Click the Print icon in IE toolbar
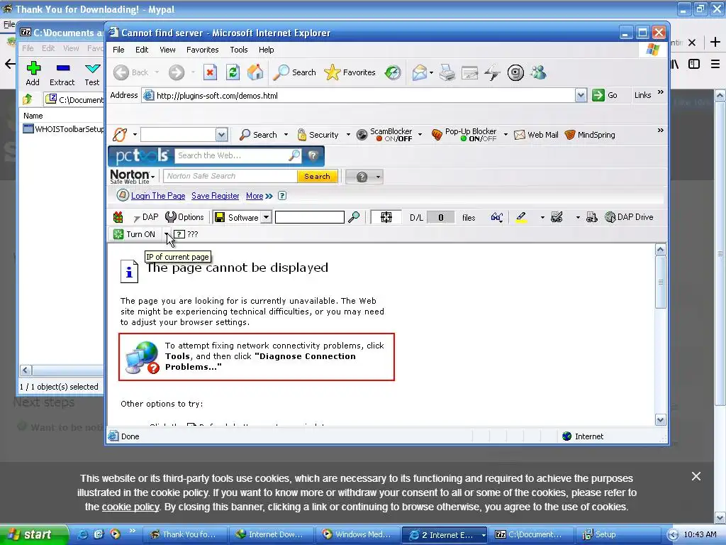The width and height of the screenshot is (726, 545). click(447, 72)
